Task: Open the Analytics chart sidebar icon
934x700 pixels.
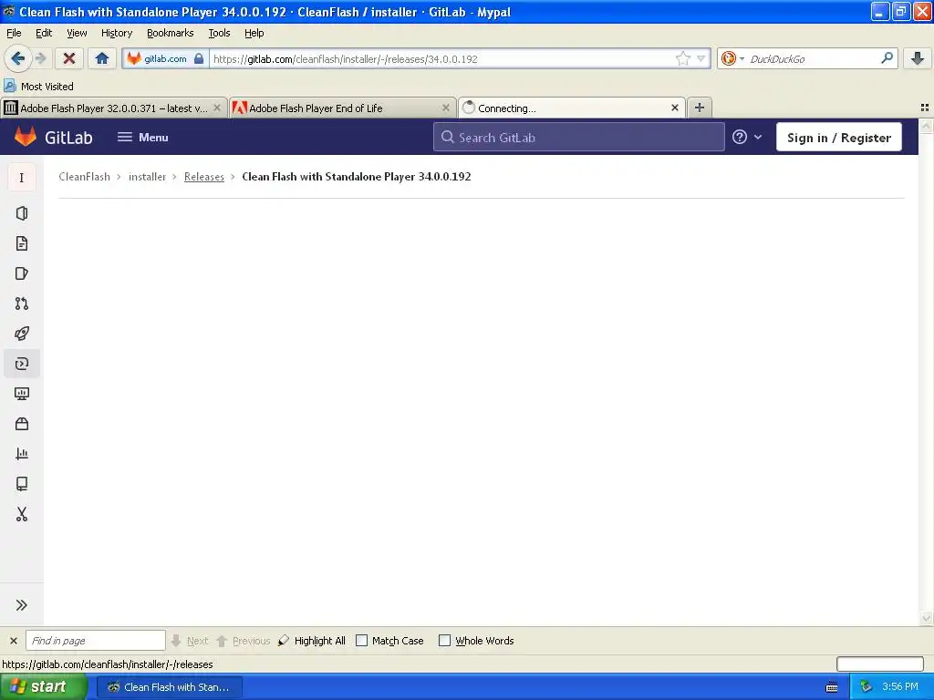Action: (x=22, y=454)
